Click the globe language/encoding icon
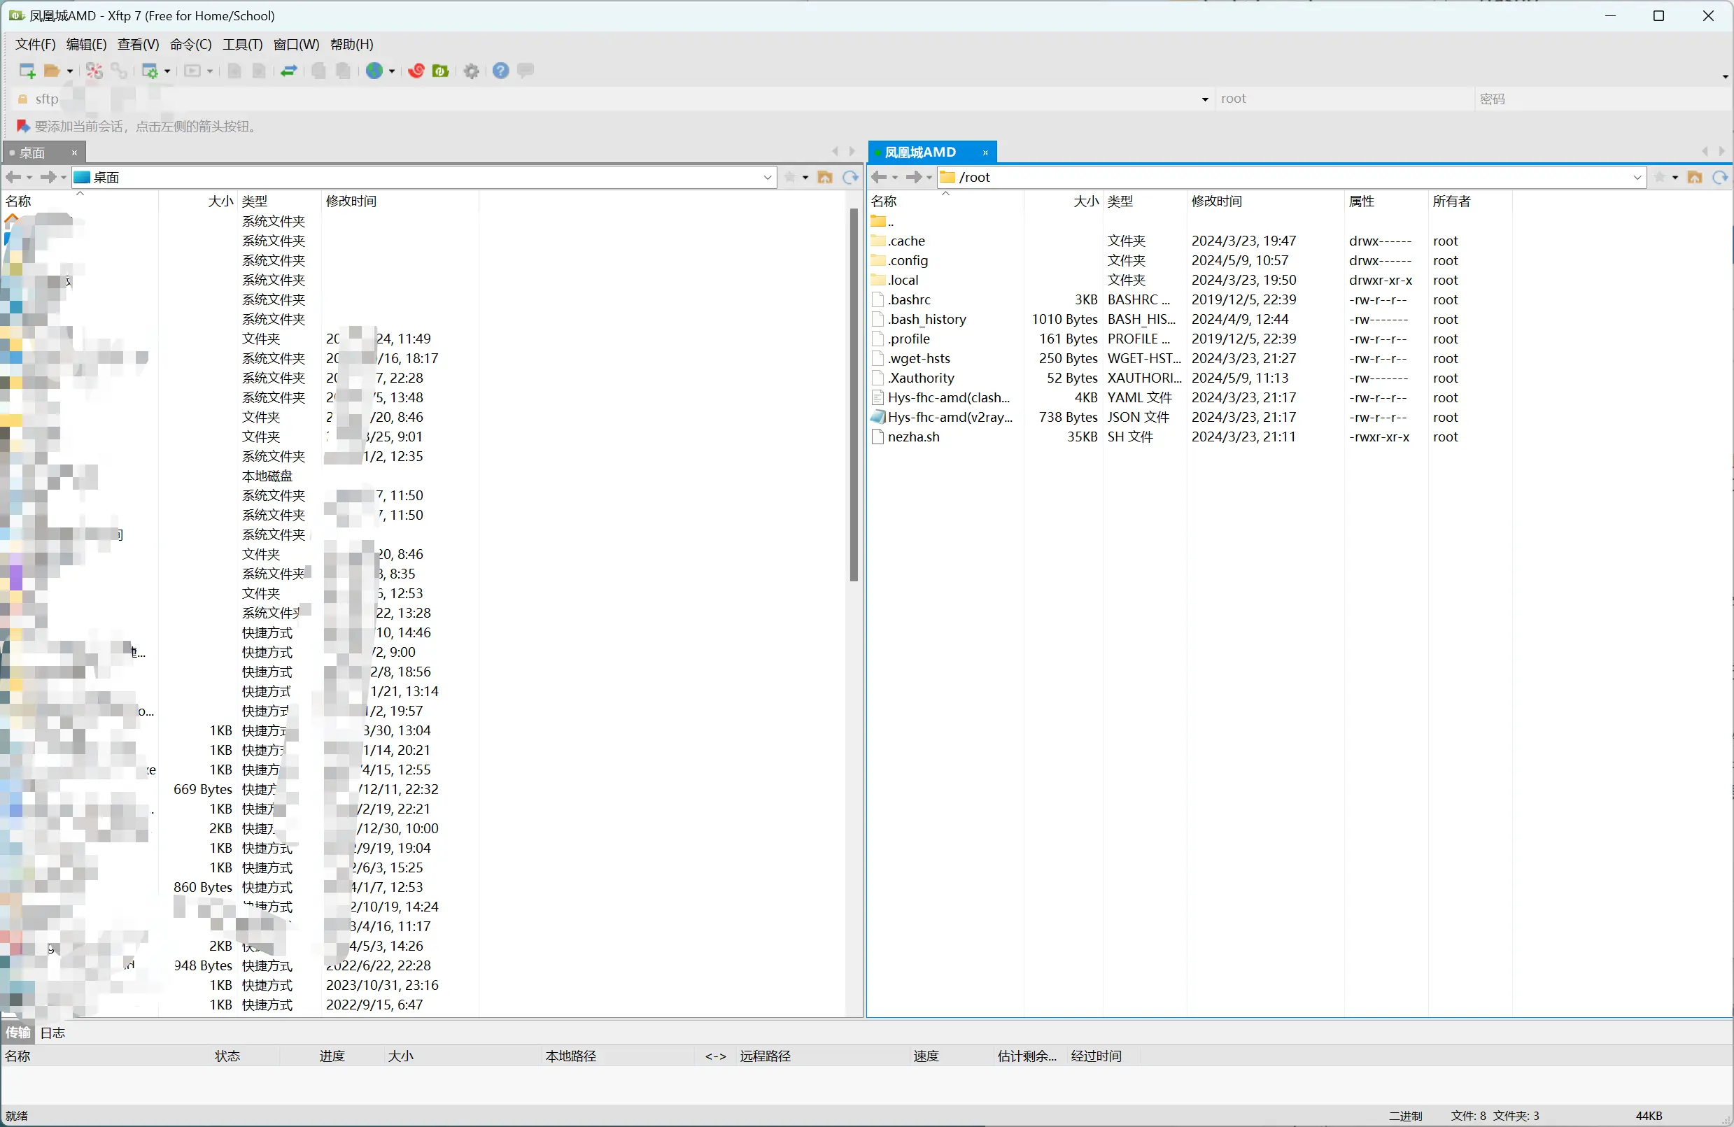The height and width of the screenshot is (1127, 1734). 374,71
